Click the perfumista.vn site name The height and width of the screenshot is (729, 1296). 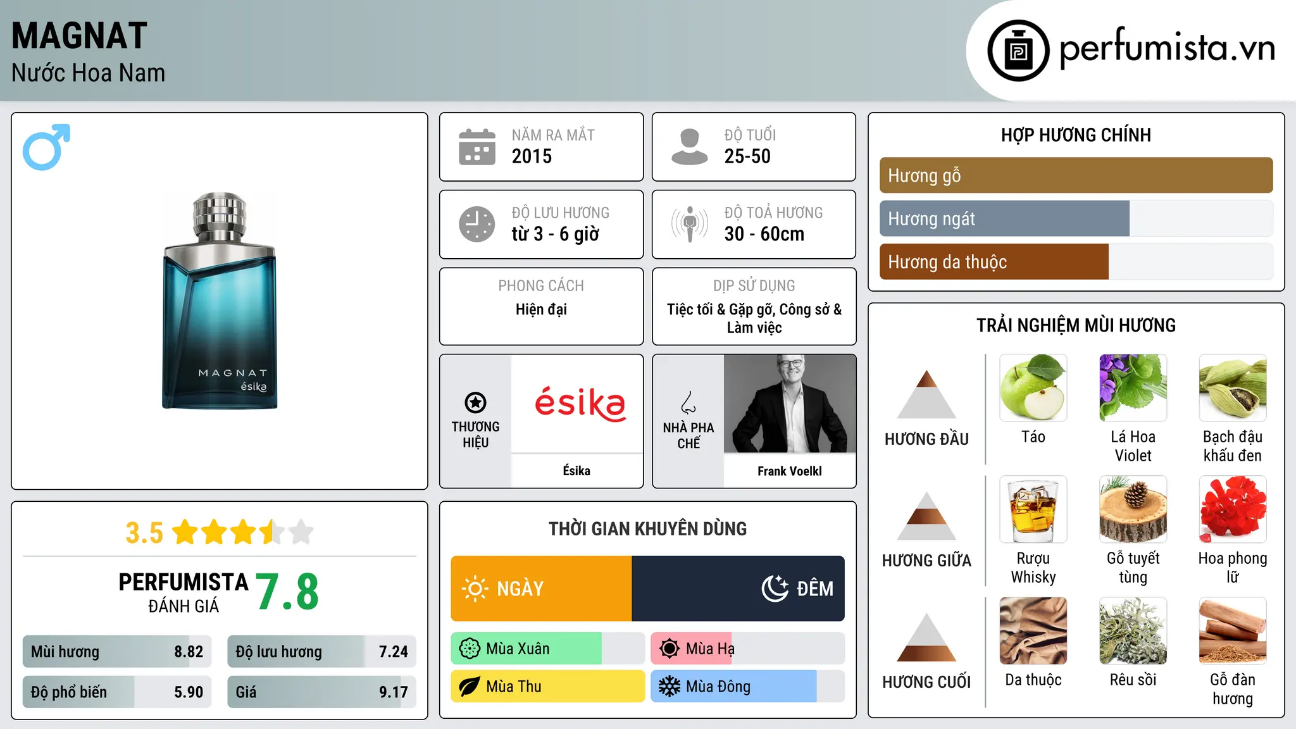[x=1167, y=48]
